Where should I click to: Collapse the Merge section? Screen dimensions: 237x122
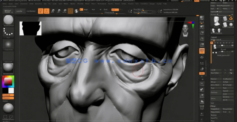(x=213, y=106)
